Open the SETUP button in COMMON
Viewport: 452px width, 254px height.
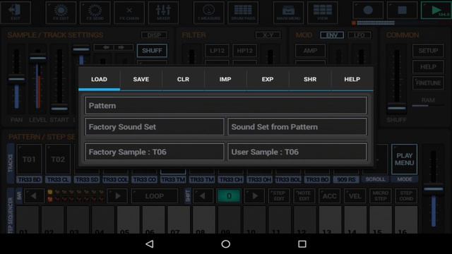[x=428, y=51]
